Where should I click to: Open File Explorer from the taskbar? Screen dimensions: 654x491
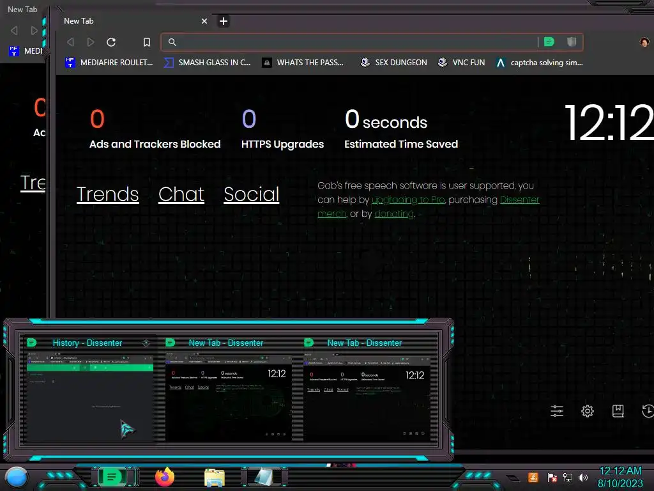(215, 478)
